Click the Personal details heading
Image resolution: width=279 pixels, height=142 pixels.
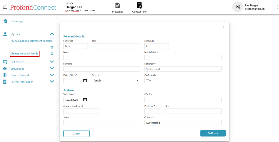coord(74,36)
